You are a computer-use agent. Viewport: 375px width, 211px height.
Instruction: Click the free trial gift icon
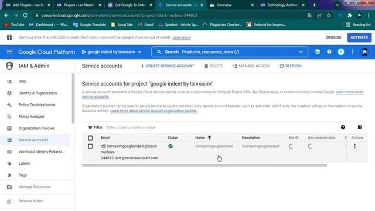9,38
